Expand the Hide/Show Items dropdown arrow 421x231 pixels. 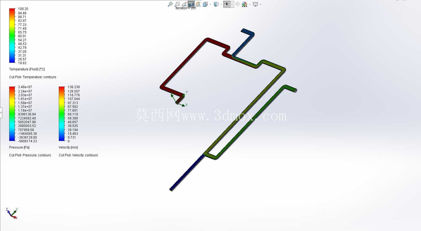232,4
